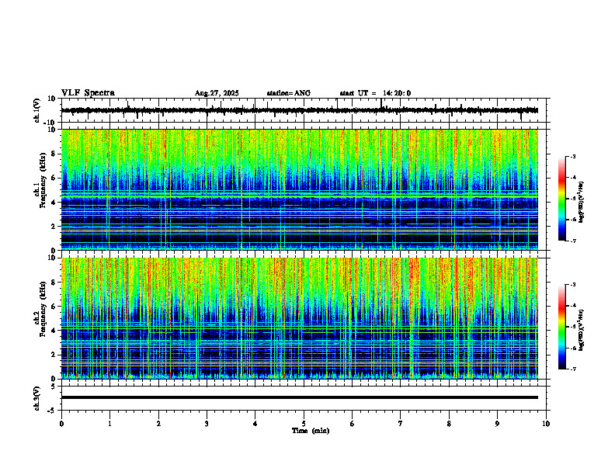The image size is (615, 475).
Task: Click the "VLF Spectra" plot title
Action: (88, 93)
